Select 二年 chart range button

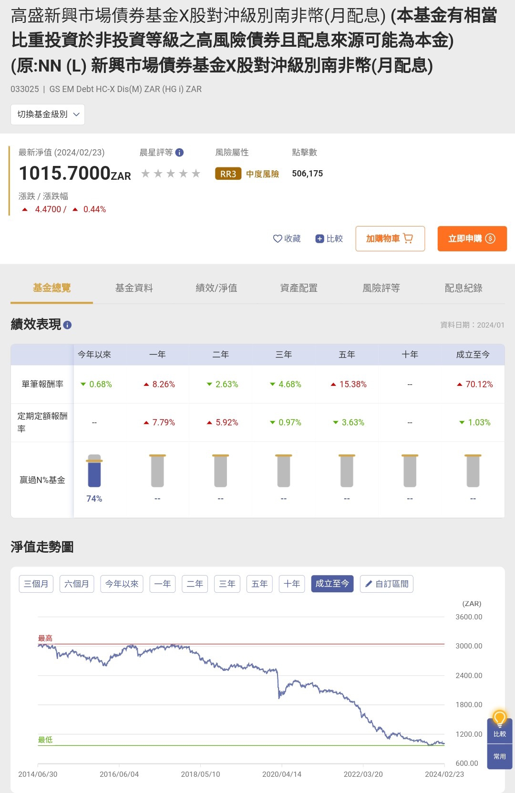click(195, 584)
